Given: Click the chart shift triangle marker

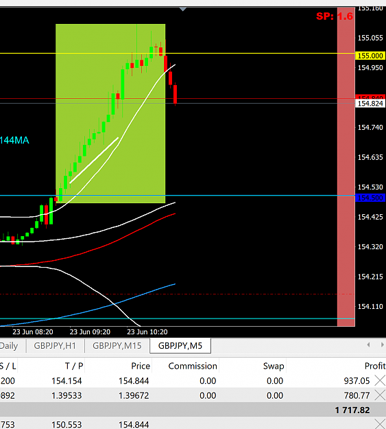Looking at the screenshot, I should (183, 10).
